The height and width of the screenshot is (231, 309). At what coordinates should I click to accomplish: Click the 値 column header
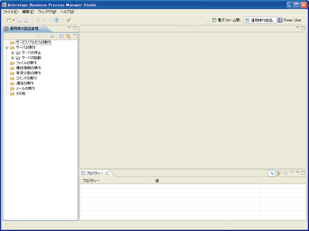point(206,181)
